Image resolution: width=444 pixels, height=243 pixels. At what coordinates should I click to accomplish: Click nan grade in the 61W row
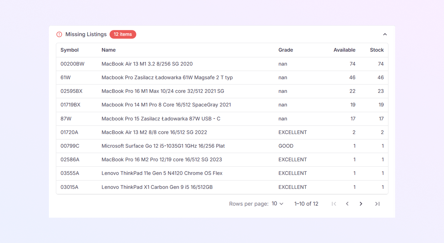pyautogui.click(x=283, y=78)
